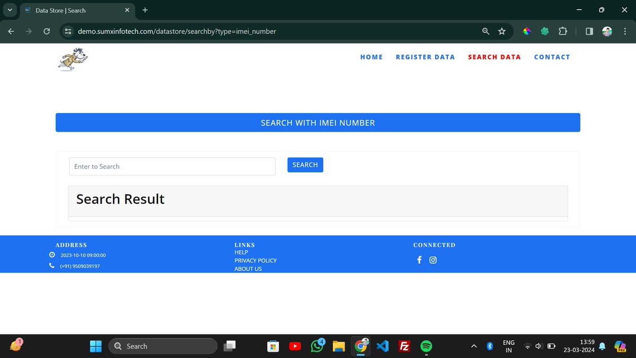This screenshot has height=358, width=636.
Task: Navigate to HOME menu item
Action: 372,57
